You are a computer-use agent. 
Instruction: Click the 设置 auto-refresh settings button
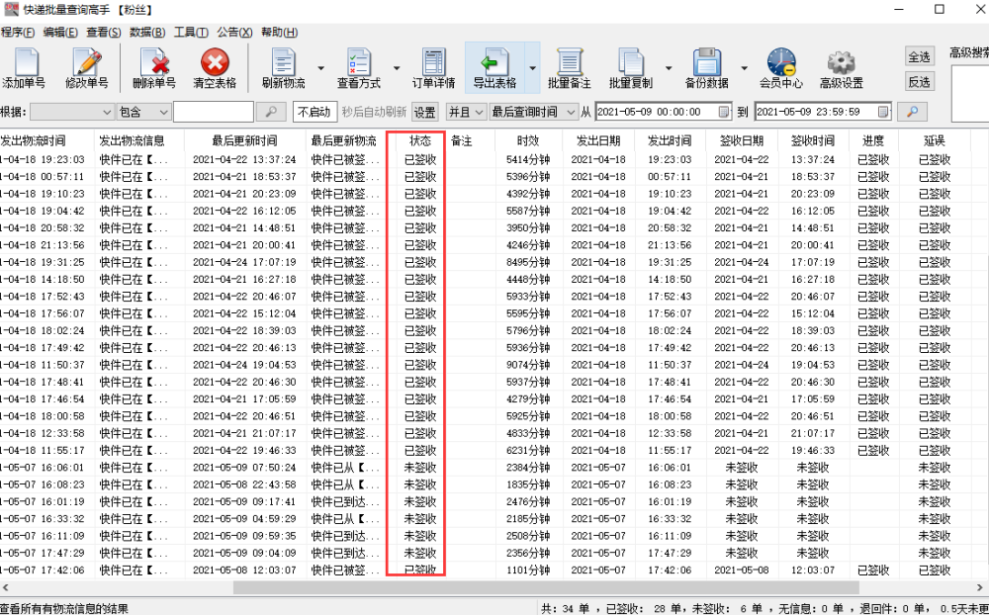(424, 112)
